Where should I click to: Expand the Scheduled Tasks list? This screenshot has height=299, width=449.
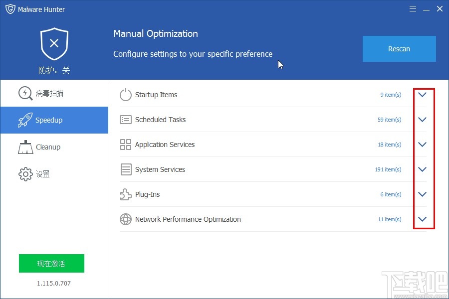coord(422,120)
